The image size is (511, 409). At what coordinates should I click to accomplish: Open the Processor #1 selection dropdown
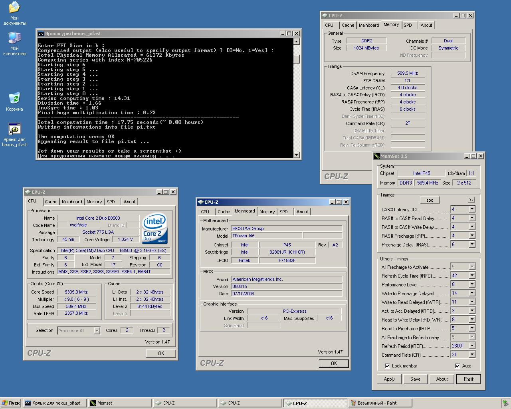97,331
